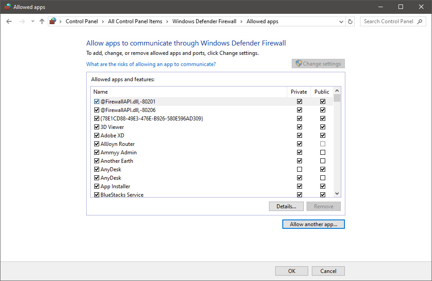This screenshot has height=281, width=432.
Task: Uncheck the Adobe XD name checkbox
Action: click(x=96, y=136)
